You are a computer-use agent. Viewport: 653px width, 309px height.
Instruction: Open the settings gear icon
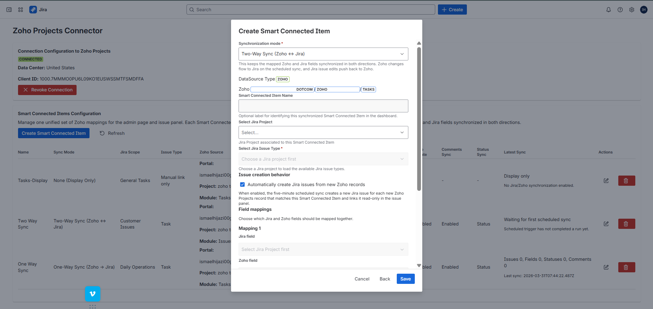click(x=632, y=10)
